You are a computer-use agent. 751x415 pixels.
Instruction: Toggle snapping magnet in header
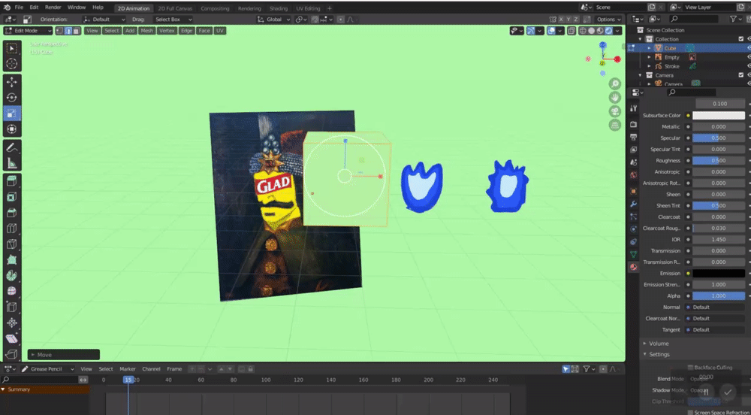coord(315,20)
